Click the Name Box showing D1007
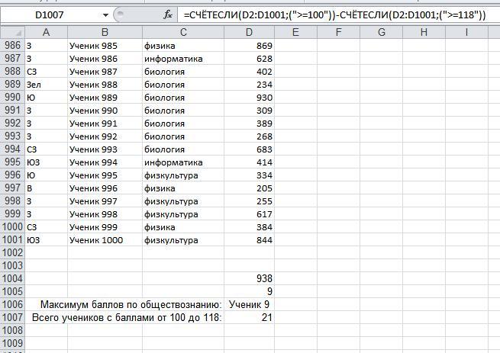Image resolution: width=500 pixels, height=353 pixels. [x=50, y=15]
